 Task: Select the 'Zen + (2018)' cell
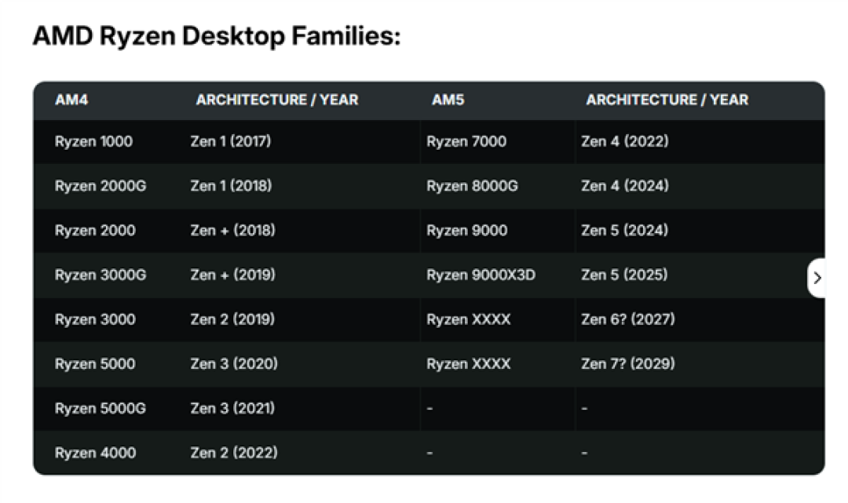(232, 231)
